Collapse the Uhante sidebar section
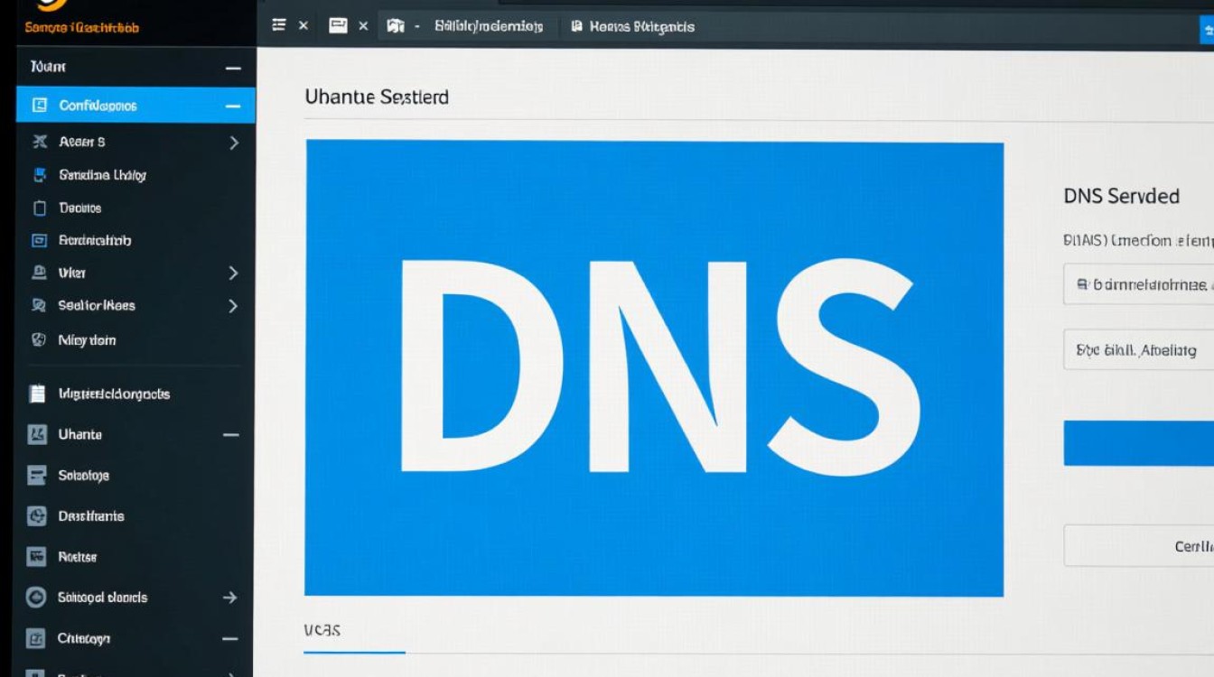This screenshot has width=1214, height=677. [x=231, y=435]
